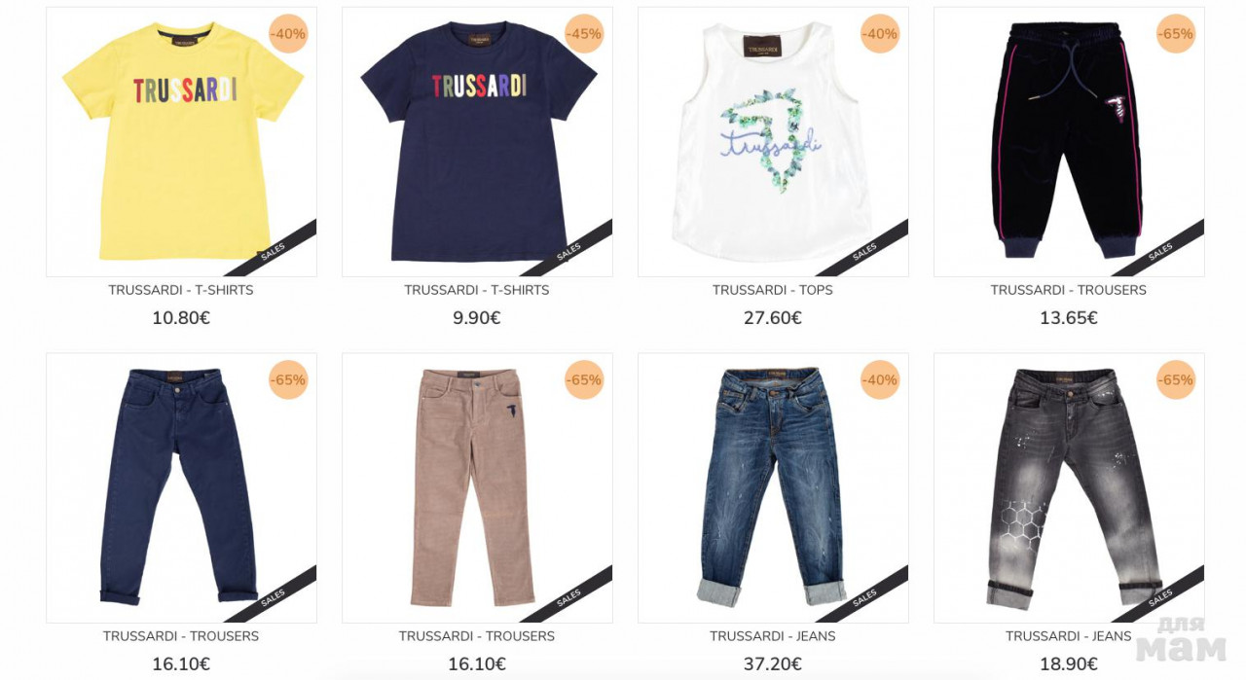Screen dimensions: 1246x680
Task: Click the SALES ribbon on beige trousers
Action: [568, 597]
